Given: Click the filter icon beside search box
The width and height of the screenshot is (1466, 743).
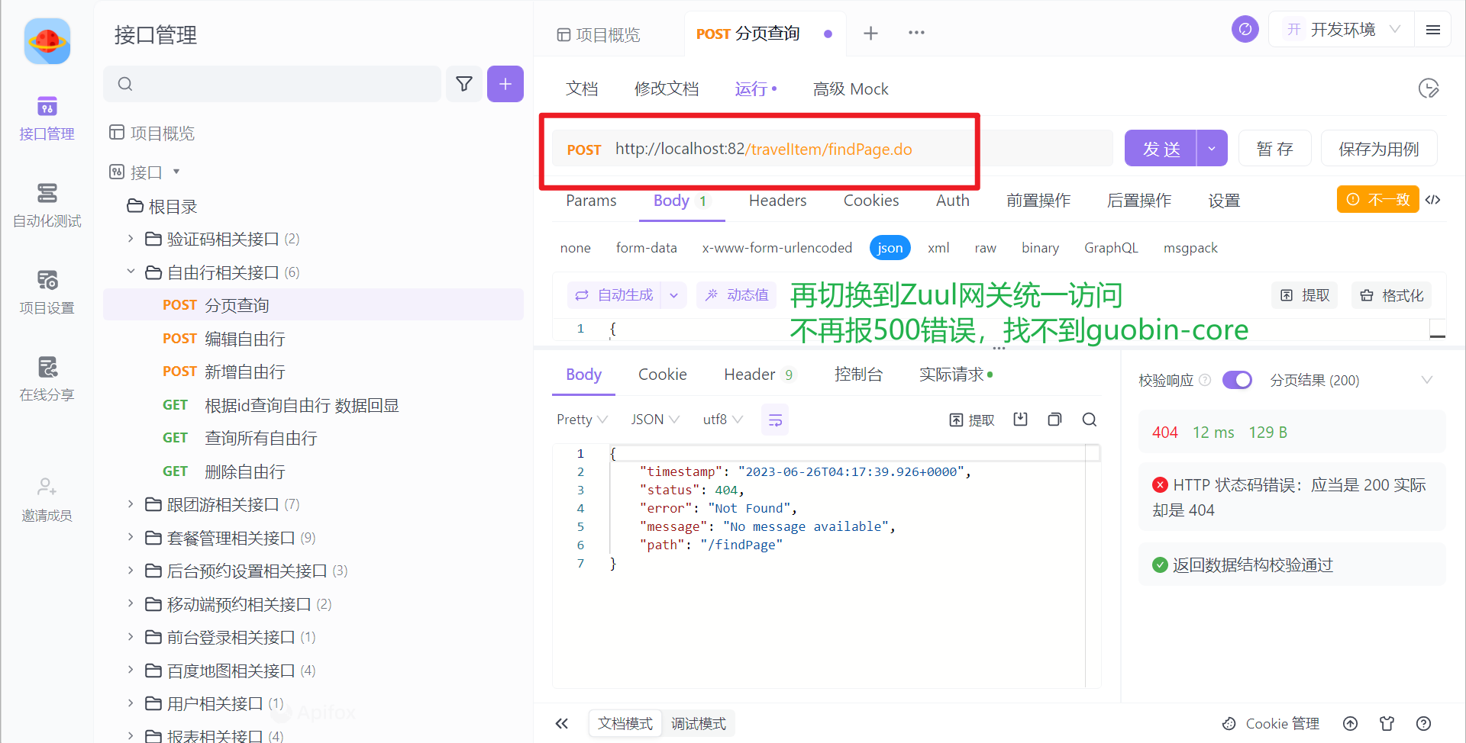Looking at the screenshot, I should (464, 84).
